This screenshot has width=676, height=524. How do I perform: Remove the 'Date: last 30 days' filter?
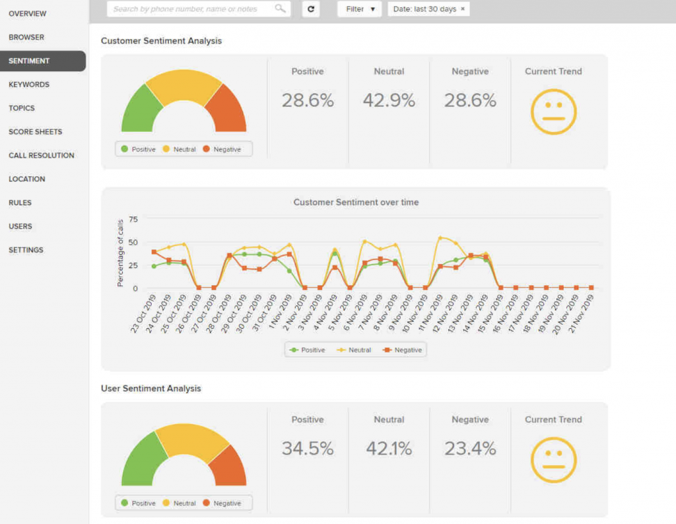463,9
